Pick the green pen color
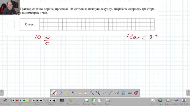Screen dimensions: 190x106 24,100
